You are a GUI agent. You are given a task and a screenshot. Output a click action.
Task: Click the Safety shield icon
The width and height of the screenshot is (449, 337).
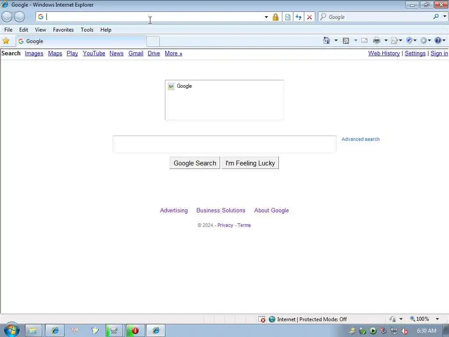tap(409, 41)
